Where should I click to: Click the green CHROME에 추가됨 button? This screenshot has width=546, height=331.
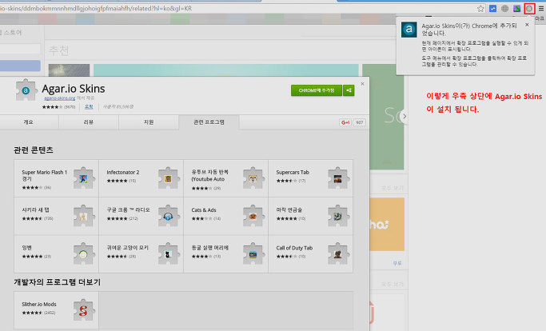317,90
